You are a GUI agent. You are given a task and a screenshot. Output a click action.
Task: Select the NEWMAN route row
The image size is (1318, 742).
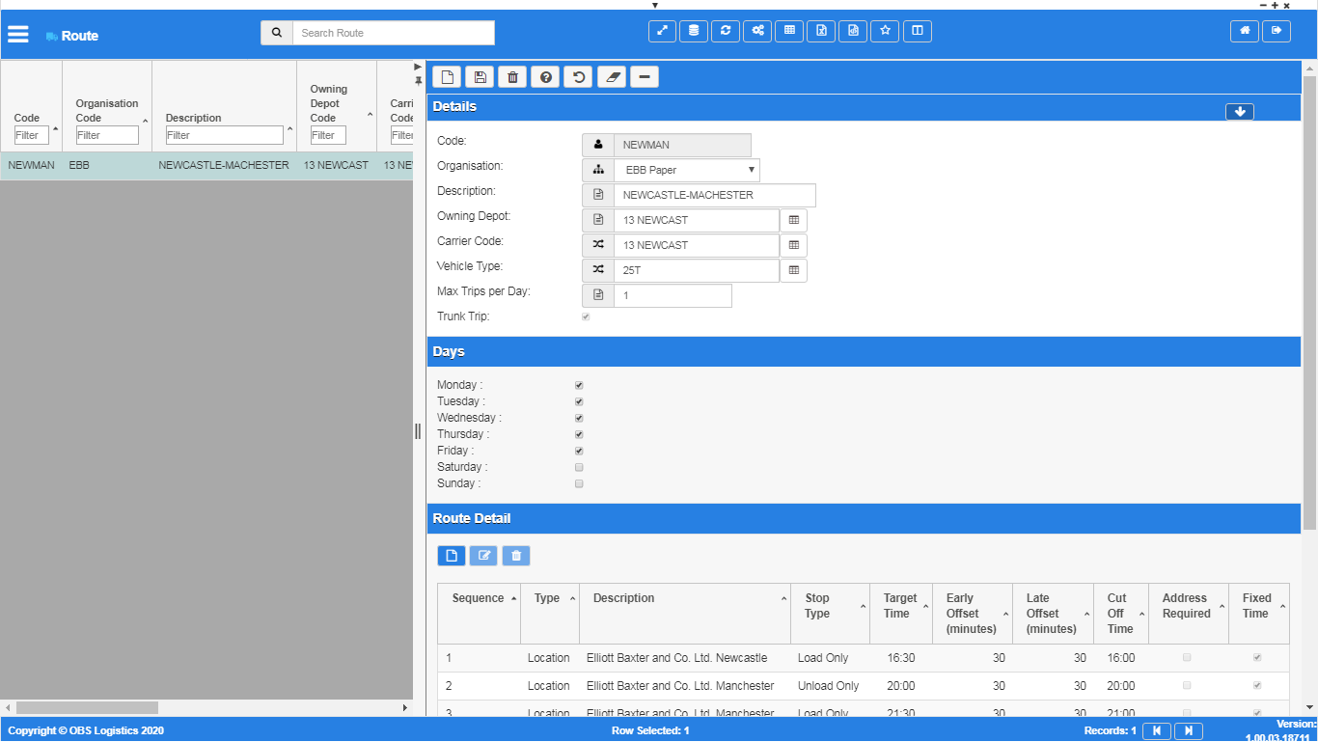(x=206, y=165)
